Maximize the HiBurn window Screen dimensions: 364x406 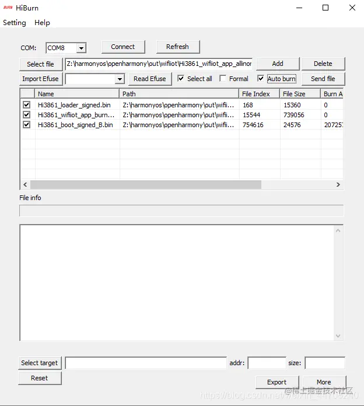[x=325, y=8]
